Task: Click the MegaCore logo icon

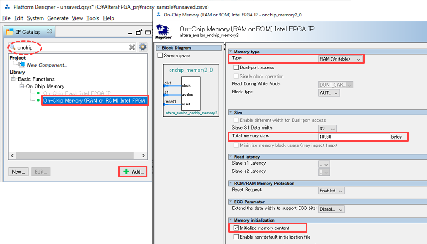Action: (164, 31)
